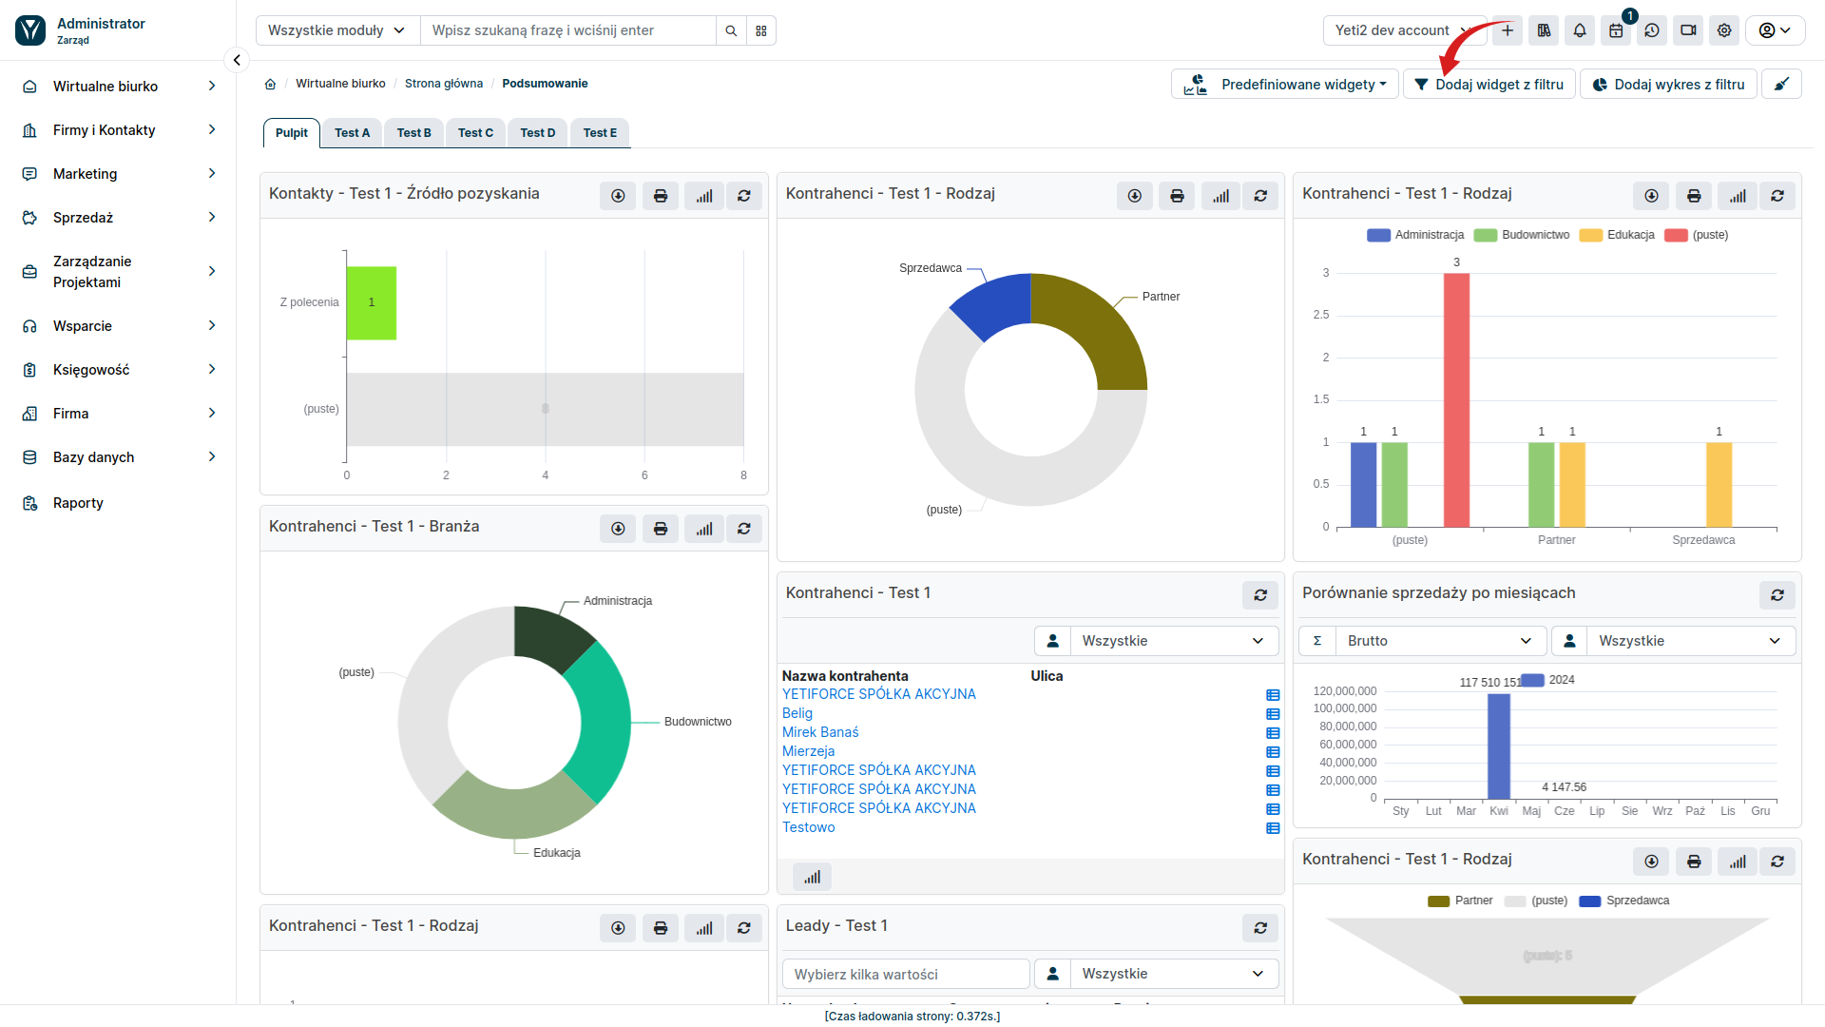Click red (puste) bar with value 3

[1456, 399]
